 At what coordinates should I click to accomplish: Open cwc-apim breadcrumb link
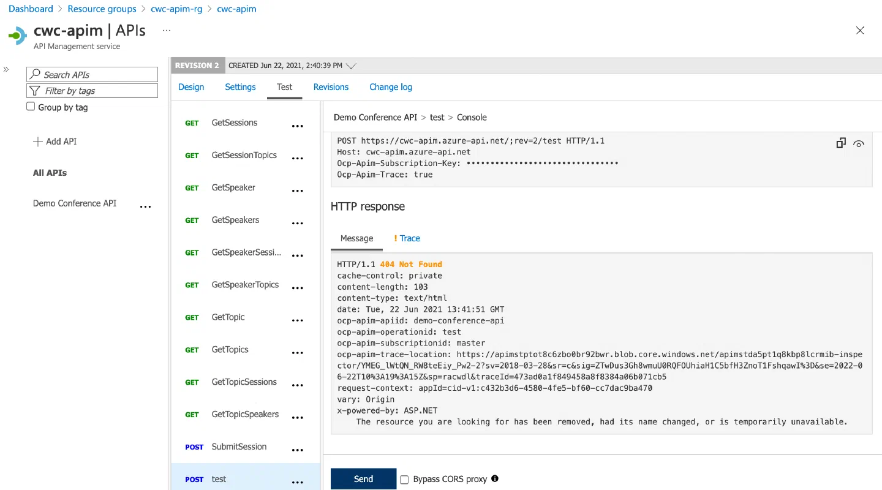point(236,9)
